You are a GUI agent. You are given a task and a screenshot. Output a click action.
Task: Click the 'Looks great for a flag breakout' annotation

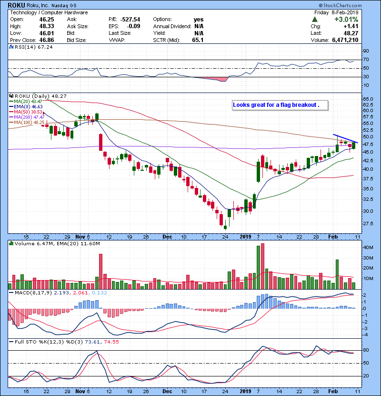click(280, 105)
